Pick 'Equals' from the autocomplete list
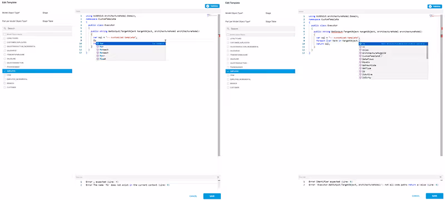The height and width of the screenshot is (200, 445). click(393, 62)
